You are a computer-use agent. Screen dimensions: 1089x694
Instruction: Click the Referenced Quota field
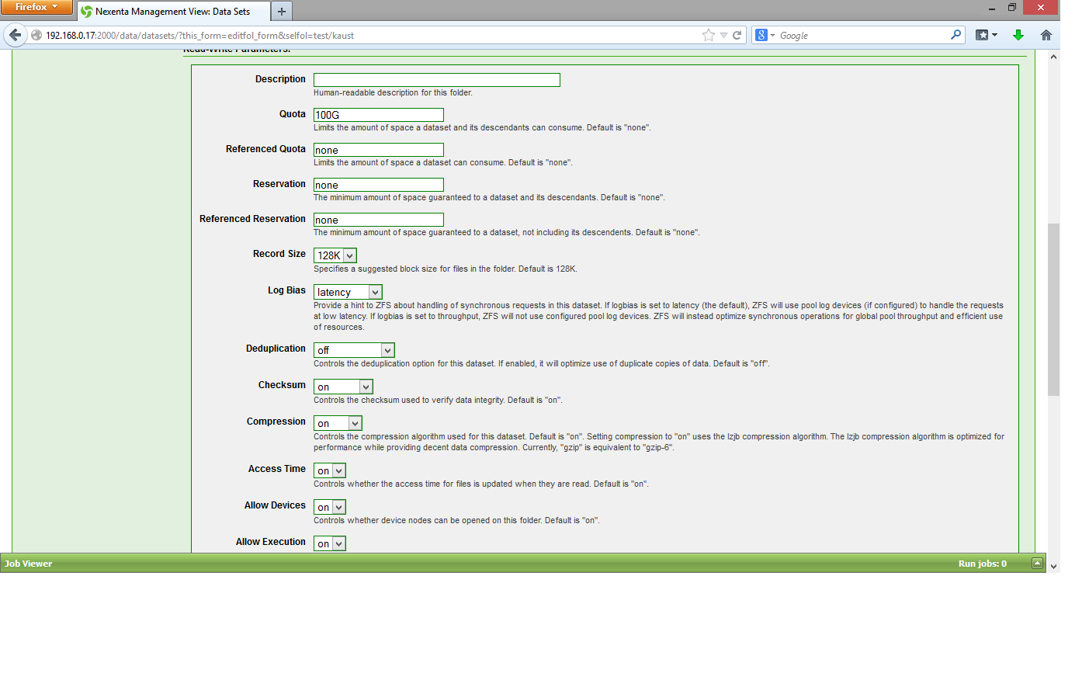(x=379, y=150)
